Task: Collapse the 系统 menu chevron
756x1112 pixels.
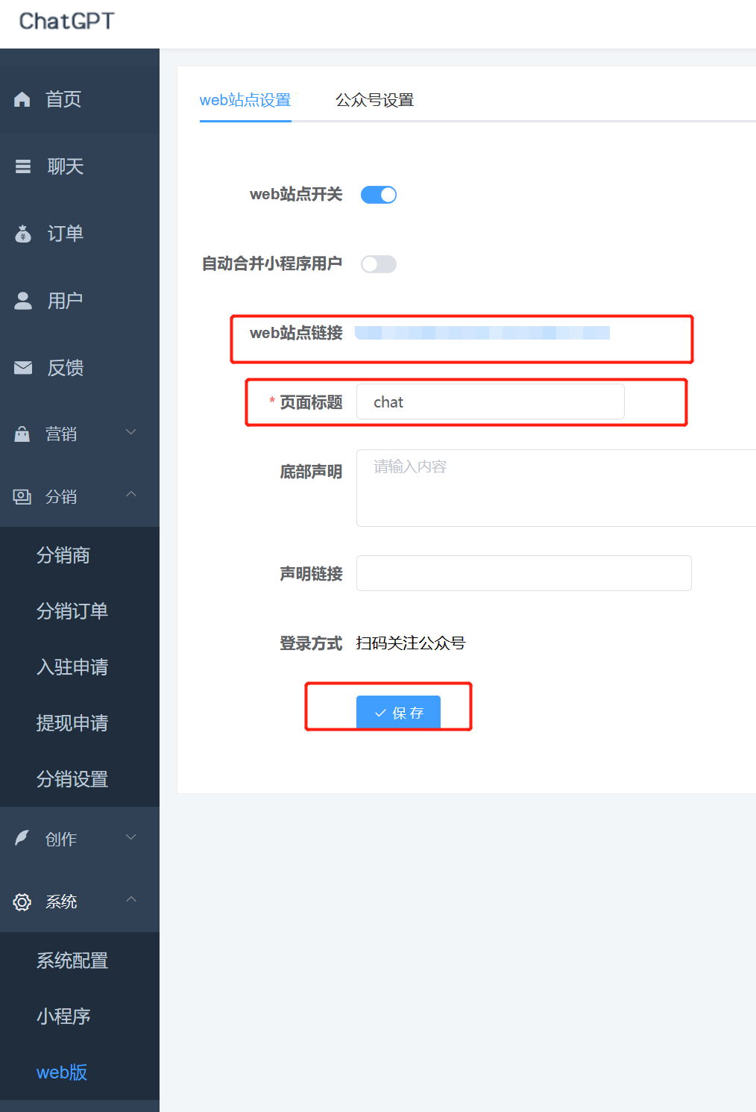Action: 131,899
